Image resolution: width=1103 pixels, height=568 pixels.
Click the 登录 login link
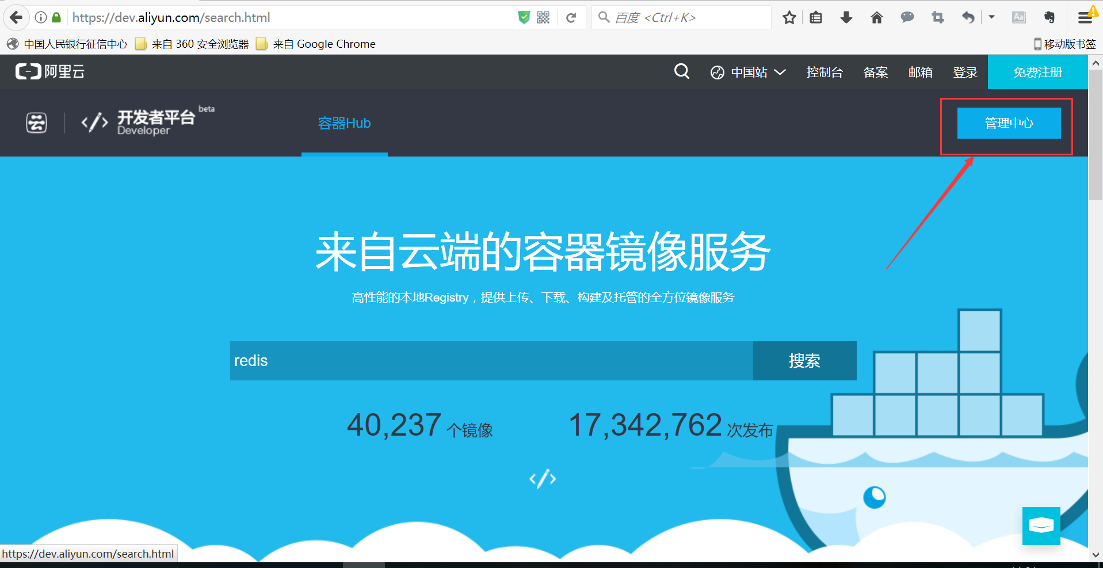(x=965, y=72)
